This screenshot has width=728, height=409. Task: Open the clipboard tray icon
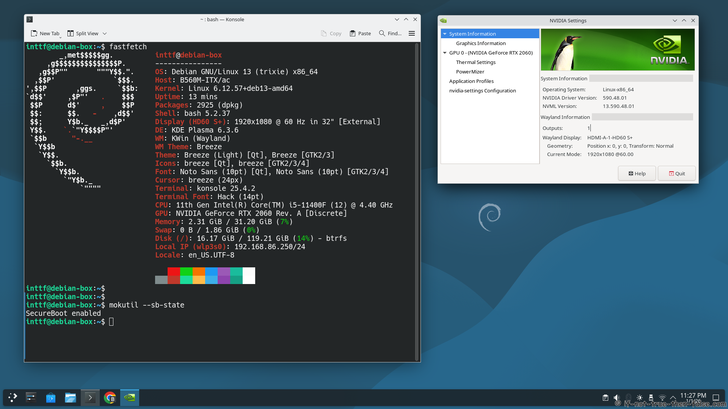point(606,398)
